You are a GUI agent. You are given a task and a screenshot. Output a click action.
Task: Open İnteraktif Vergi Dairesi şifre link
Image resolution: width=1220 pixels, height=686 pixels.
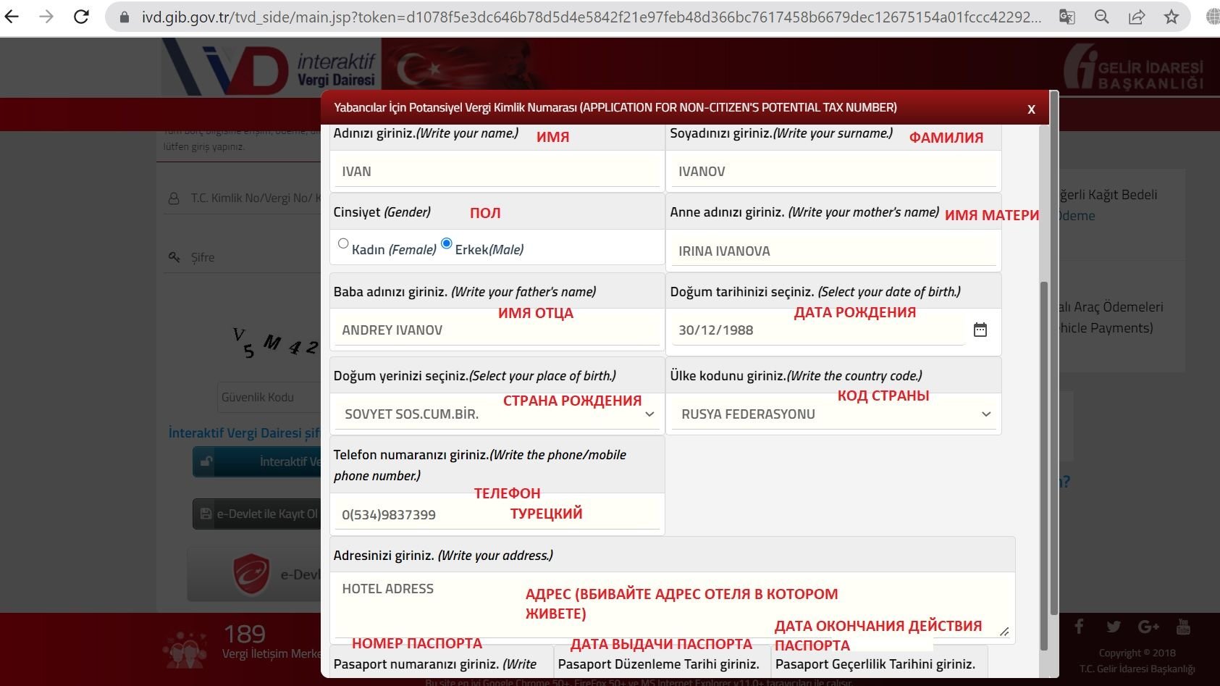pos(244,432)
